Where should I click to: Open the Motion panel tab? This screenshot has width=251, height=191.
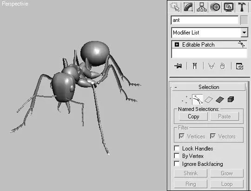click(x=215, y=7)
